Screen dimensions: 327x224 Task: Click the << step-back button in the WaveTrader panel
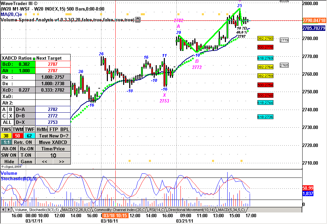point(44,162)
